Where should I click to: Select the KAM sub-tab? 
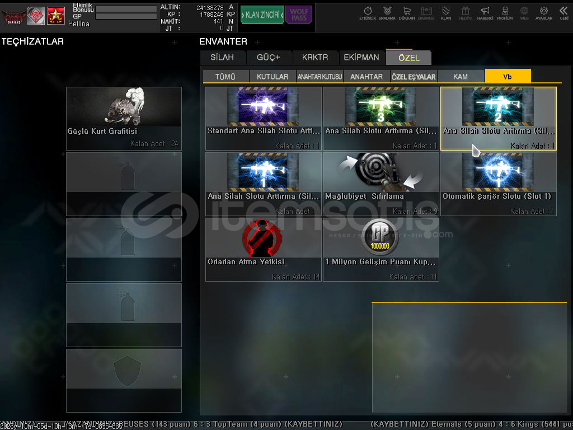[x=461, y=77]
